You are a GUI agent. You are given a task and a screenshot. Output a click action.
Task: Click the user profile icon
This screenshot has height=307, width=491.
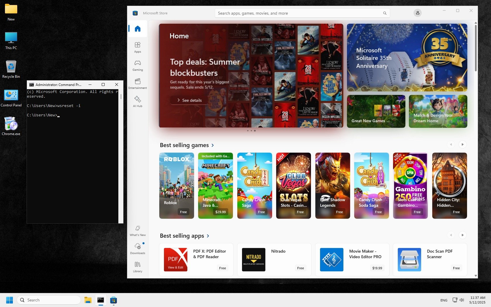417,13
